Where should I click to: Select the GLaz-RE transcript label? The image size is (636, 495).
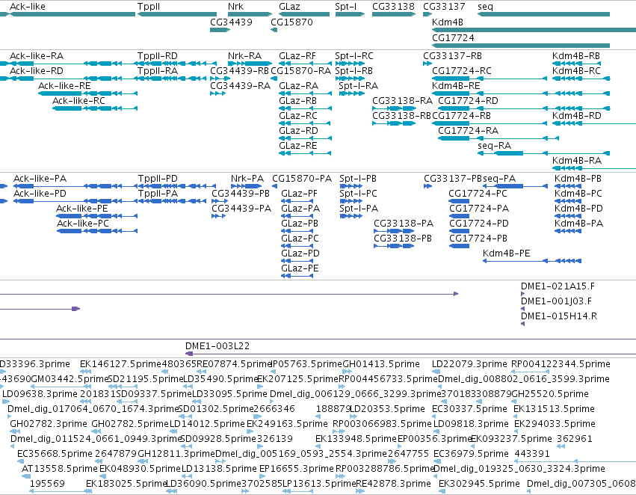point(297,146)
